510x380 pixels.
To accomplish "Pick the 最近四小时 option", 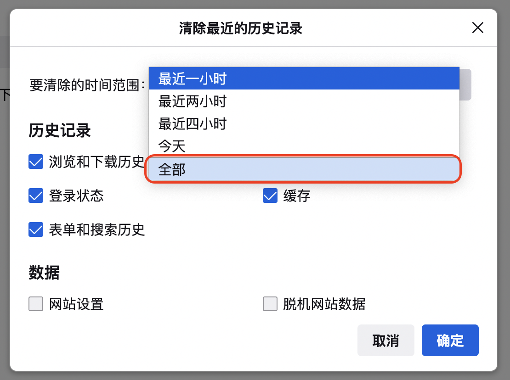I will pos(303,123).
